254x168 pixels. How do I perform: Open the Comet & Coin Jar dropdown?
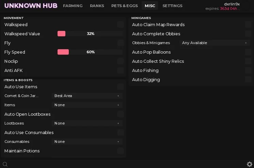point(87,96)
